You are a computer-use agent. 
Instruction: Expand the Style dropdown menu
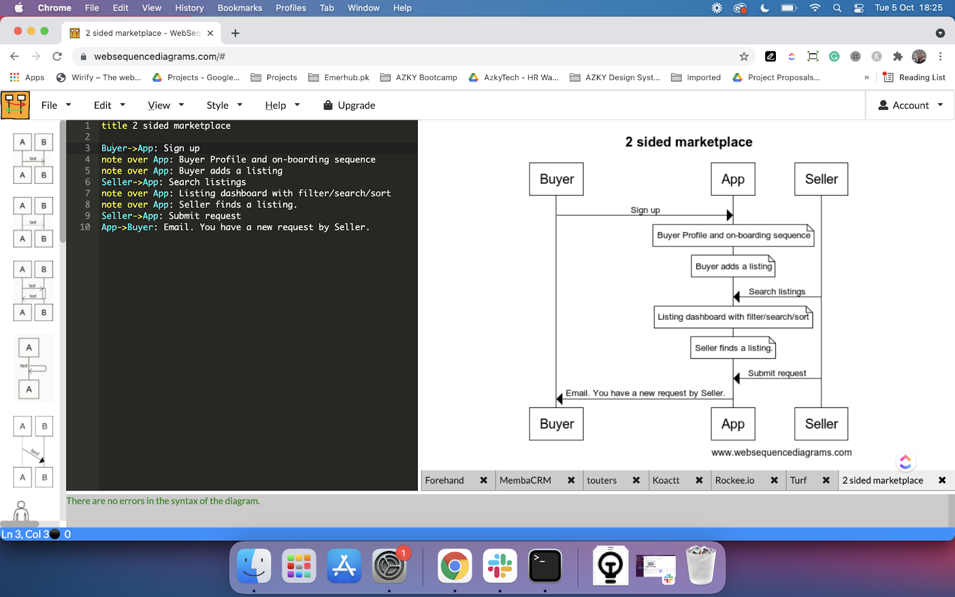[224, 105]
